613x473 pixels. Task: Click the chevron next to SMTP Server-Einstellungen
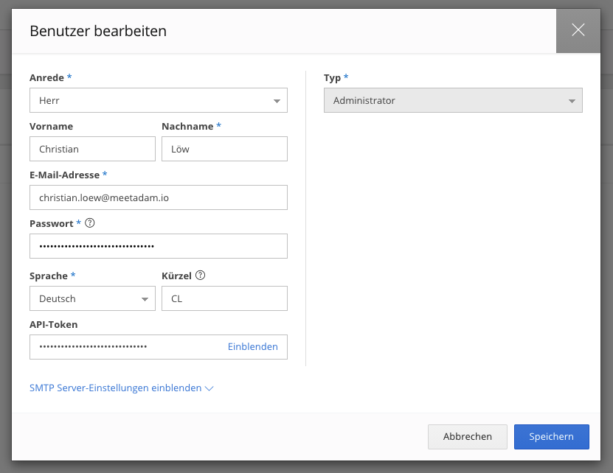point(209,388)
